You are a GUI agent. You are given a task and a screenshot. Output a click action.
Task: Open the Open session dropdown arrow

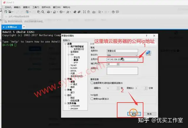pos(13,12)
